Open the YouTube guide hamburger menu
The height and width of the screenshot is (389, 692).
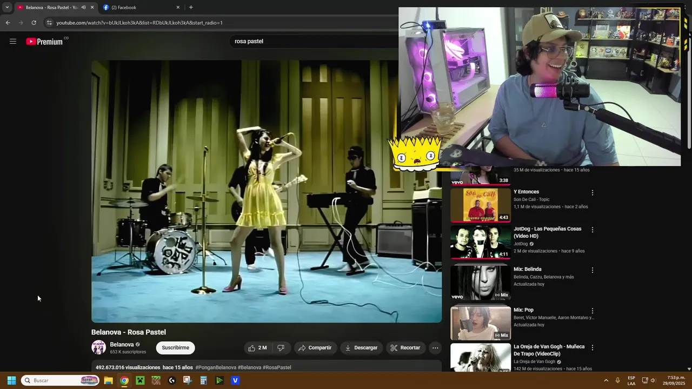click(13, 41)
